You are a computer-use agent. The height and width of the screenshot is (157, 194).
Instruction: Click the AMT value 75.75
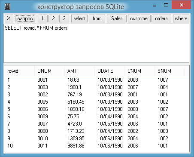[x=73, y=117]
